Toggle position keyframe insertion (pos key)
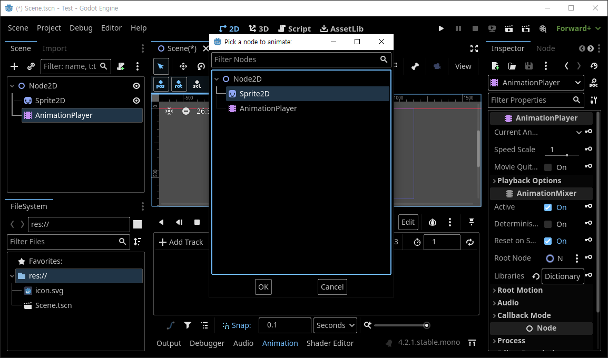Viewport: 608px width, 358px height. pyautogui.click(x=161, y=84)
